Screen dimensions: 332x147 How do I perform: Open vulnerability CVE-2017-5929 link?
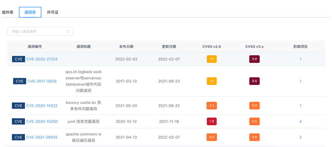pos(42,81)
